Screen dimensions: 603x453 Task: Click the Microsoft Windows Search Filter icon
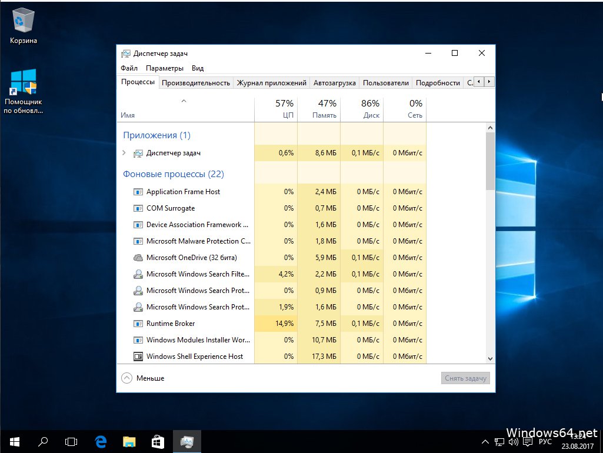[x=138, y=274]
